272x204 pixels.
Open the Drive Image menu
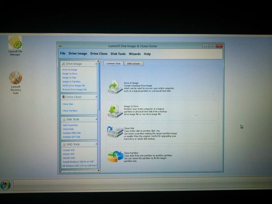pos(78,54)
